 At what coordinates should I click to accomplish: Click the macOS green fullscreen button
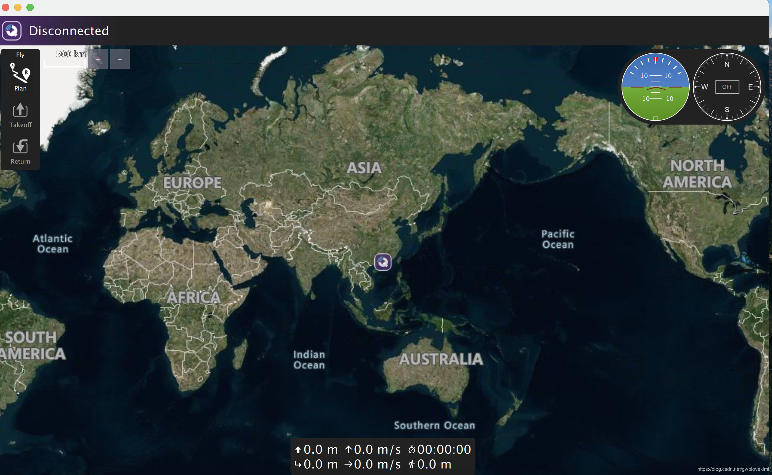click(x=30, y=7)
